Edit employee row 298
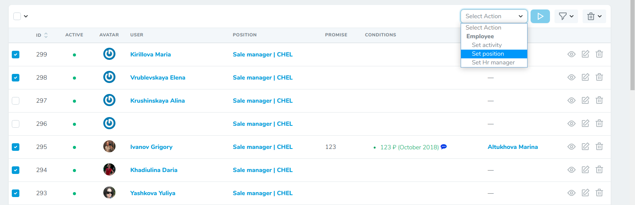Screen dimensions: 635x205 (x=585, y=77)
